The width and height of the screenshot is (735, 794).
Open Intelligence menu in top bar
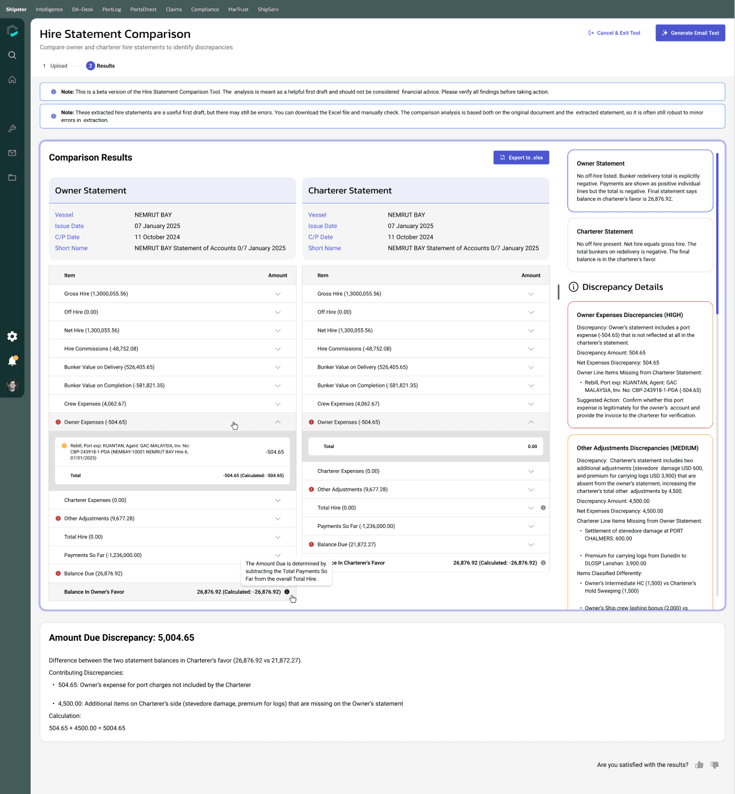point(49,9)
